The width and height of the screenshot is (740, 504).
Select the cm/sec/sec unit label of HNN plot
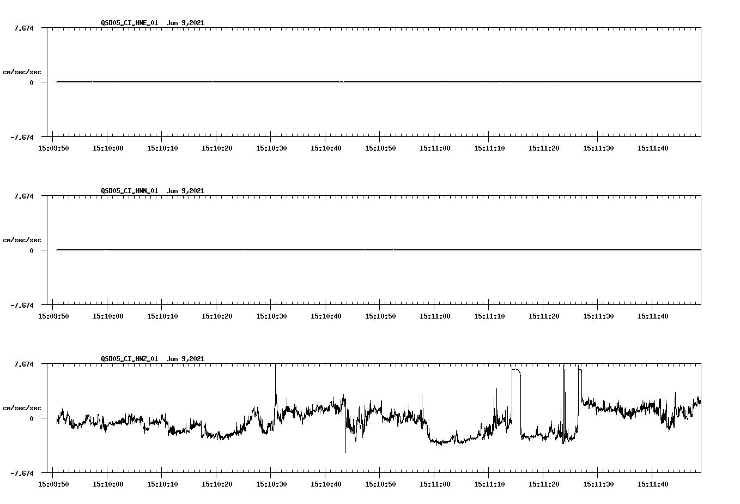click(22, 240)
